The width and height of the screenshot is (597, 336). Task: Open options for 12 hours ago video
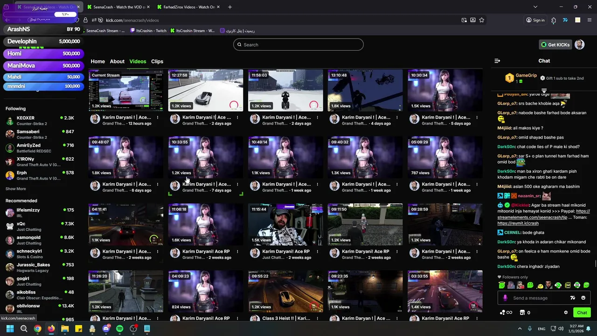pos(158,118)
